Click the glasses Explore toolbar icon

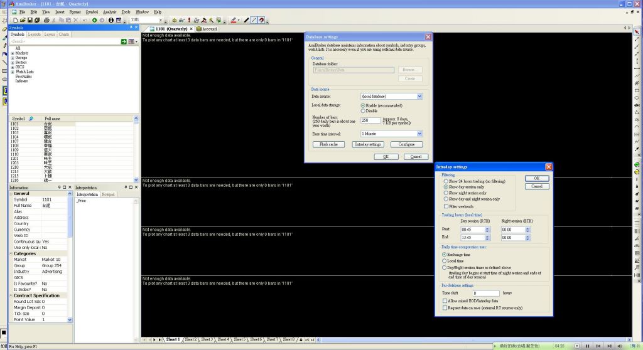(x=181, y=20)
